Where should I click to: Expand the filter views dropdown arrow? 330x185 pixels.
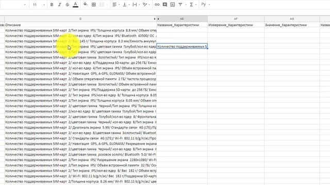[186, 5]
